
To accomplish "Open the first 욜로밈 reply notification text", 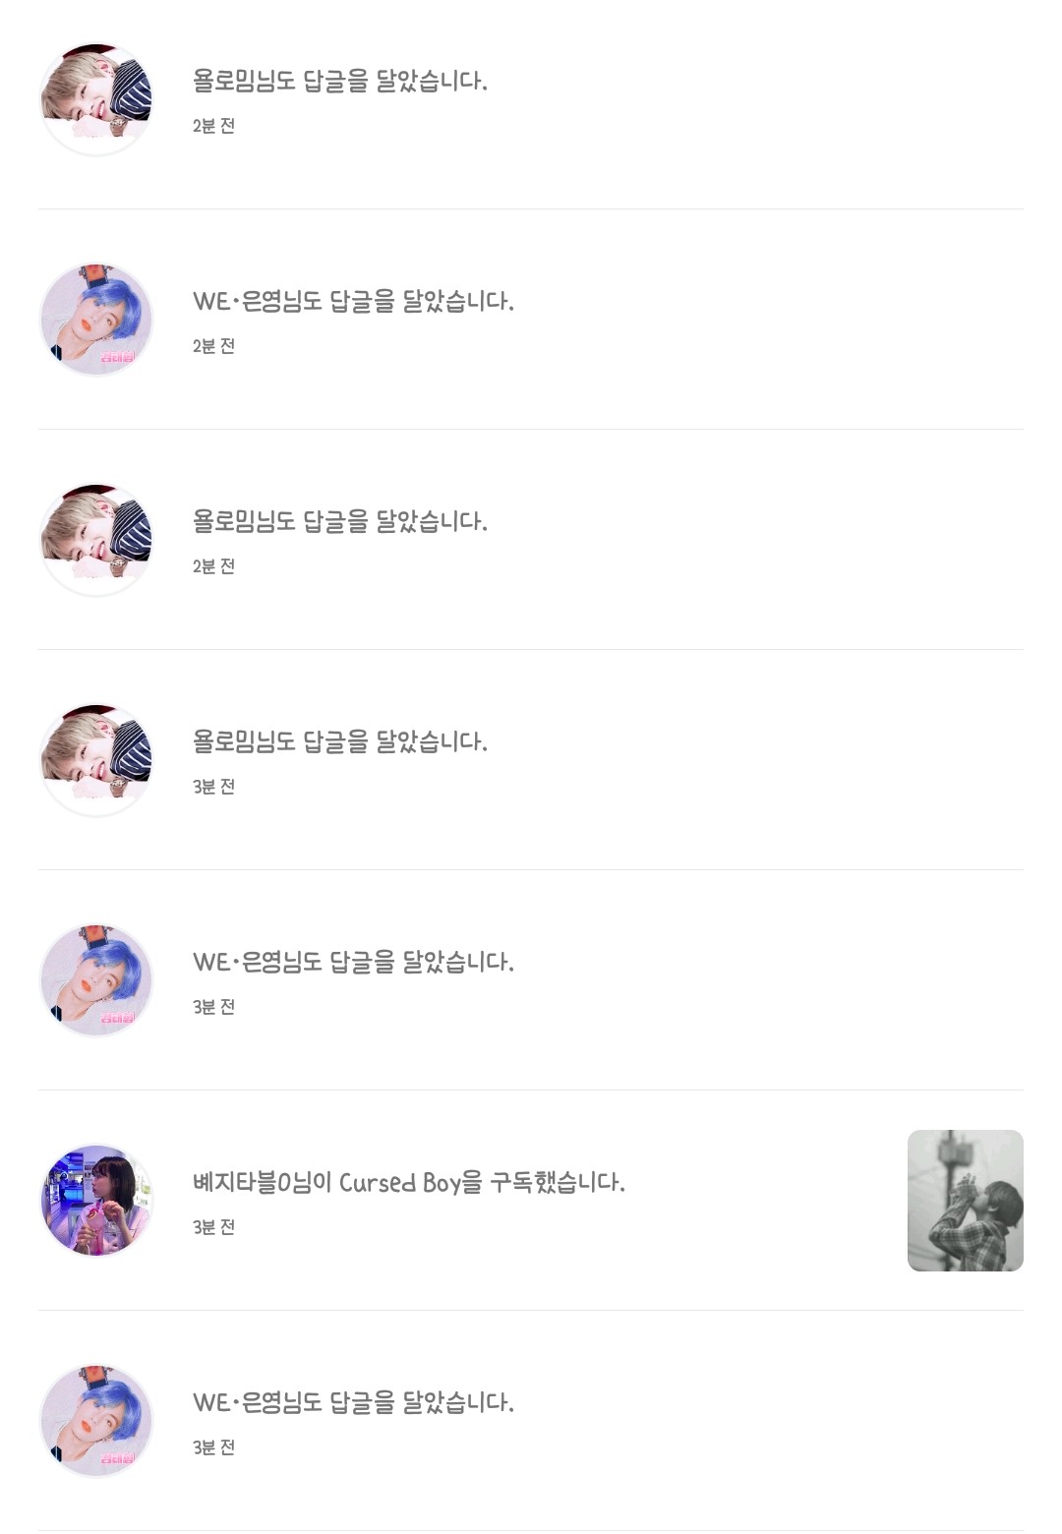I will [x=340, y=81].
